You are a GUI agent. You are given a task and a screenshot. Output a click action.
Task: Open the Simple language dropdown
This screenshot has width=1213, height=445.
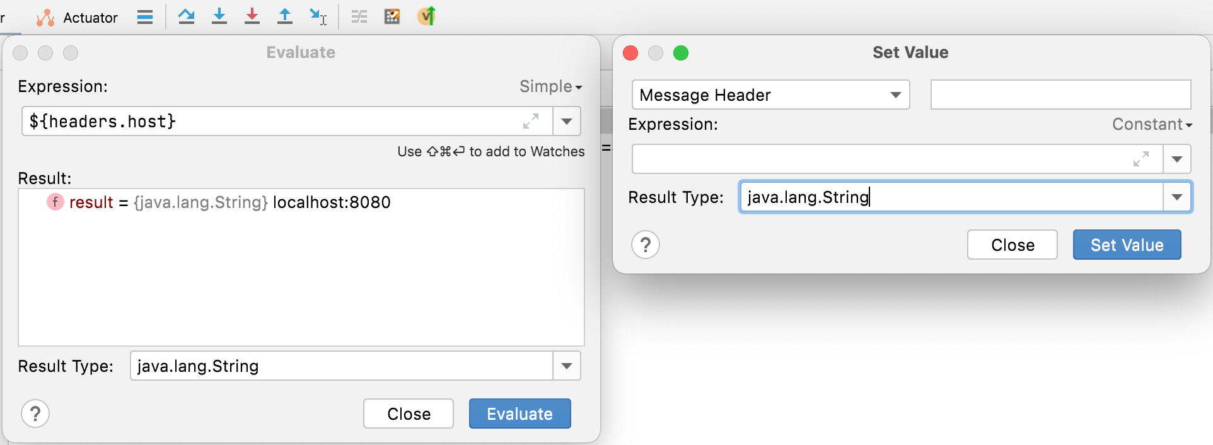(550, 86)
